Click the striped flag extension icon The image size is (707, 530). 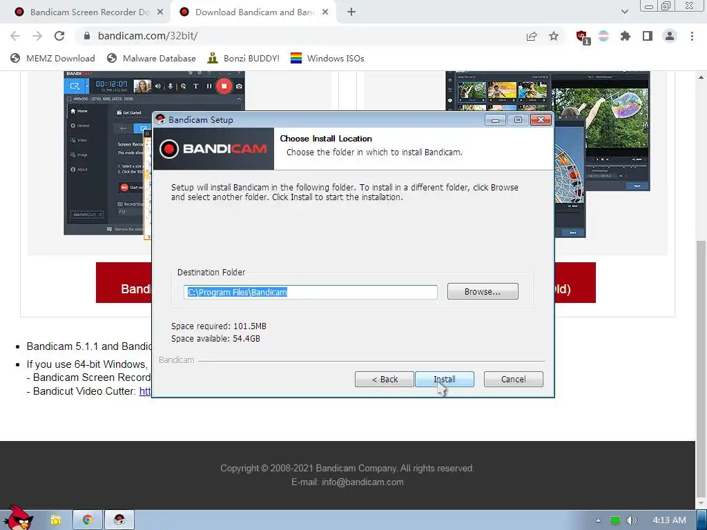603,36
